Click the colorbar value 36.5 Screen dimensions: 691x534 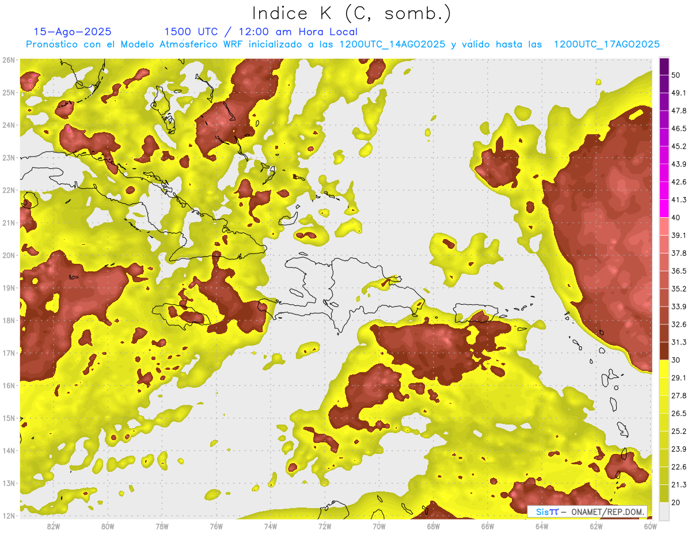pos(679,271)
